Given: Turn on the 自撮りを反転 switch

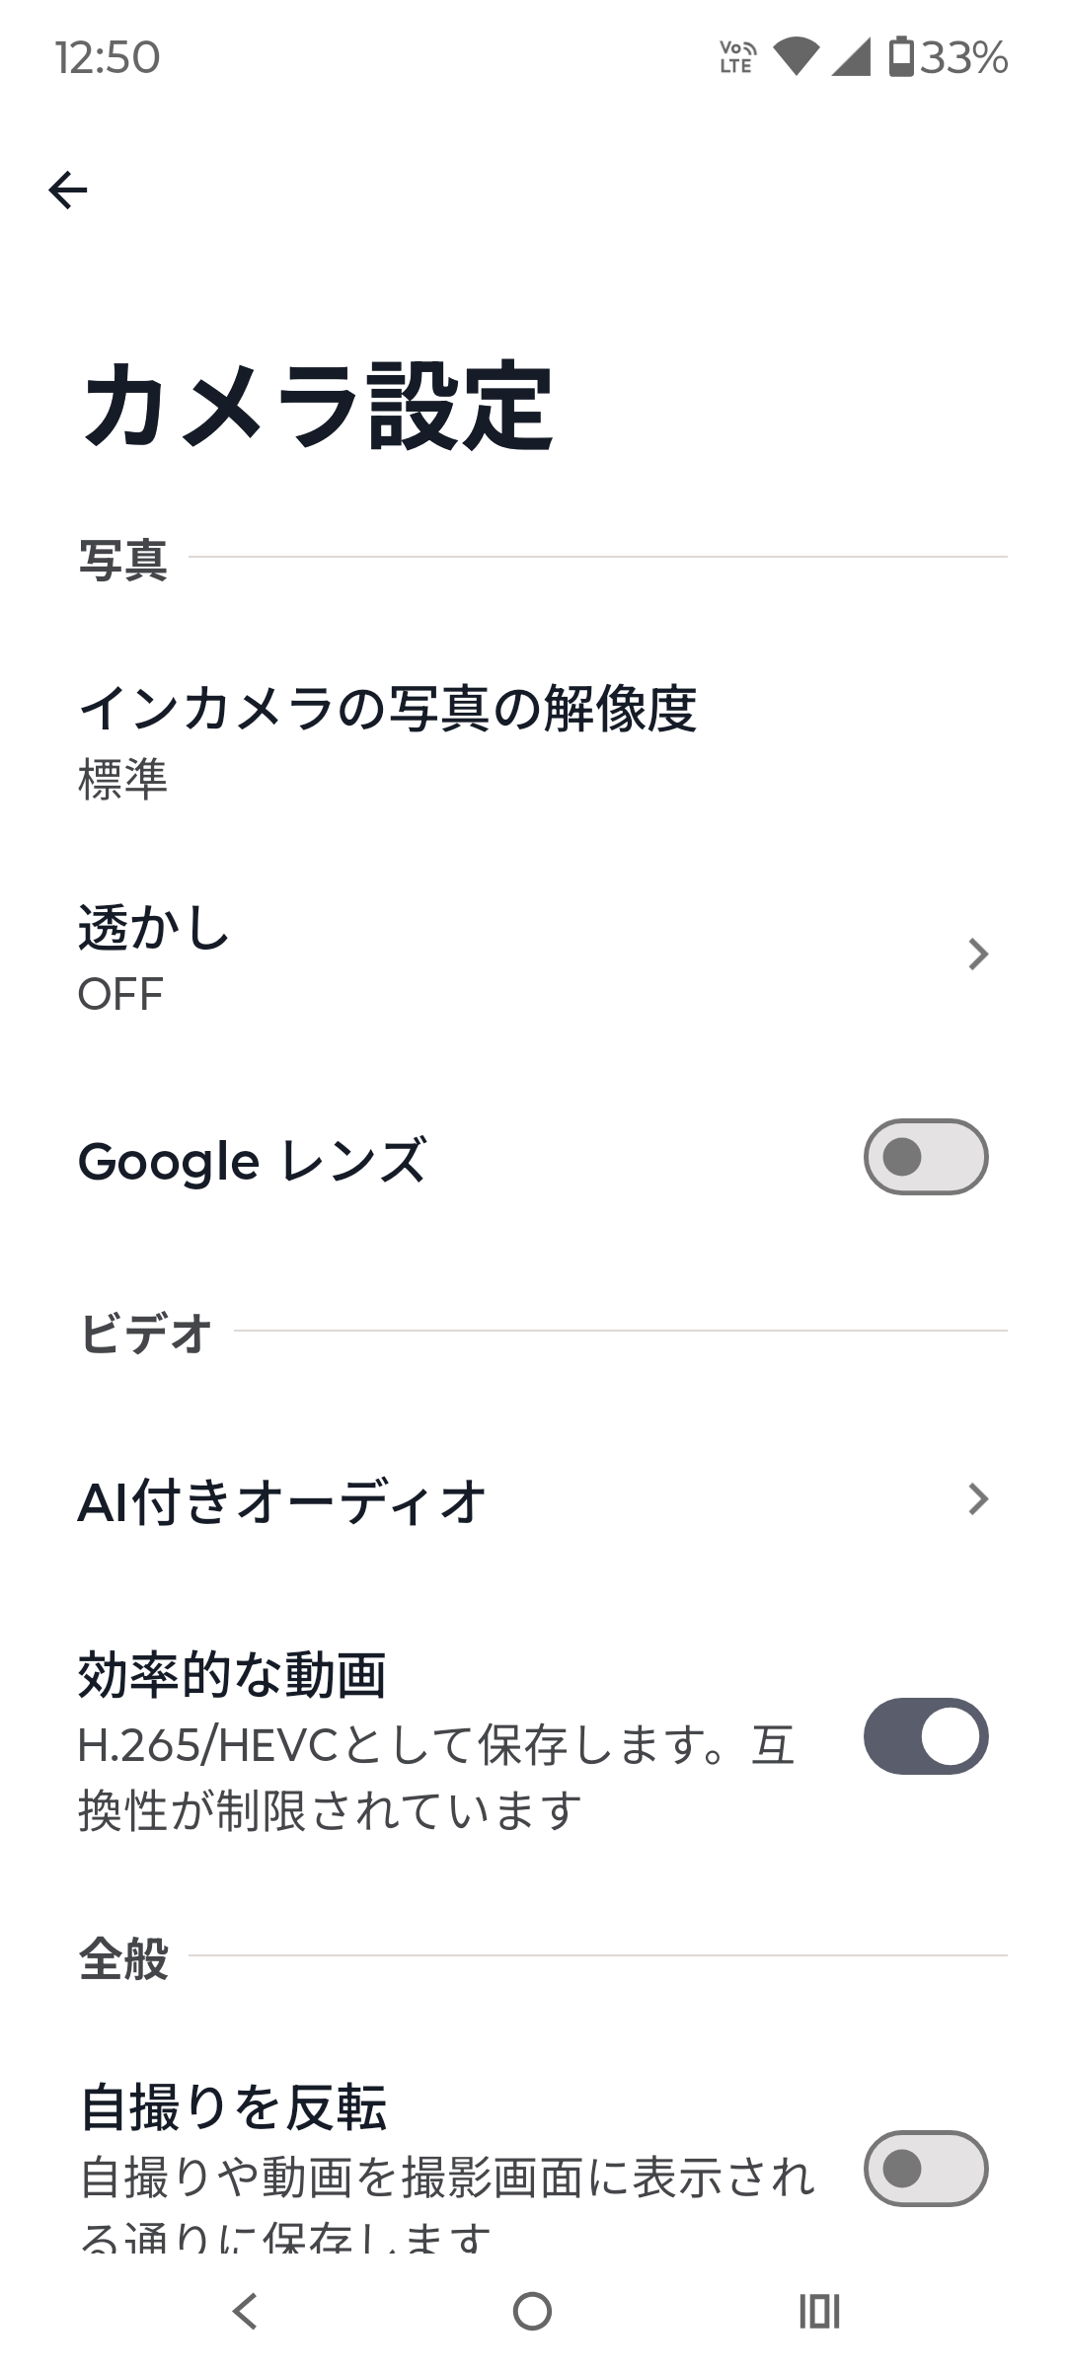Looking at the screenshot, I should coord(925,2169).
